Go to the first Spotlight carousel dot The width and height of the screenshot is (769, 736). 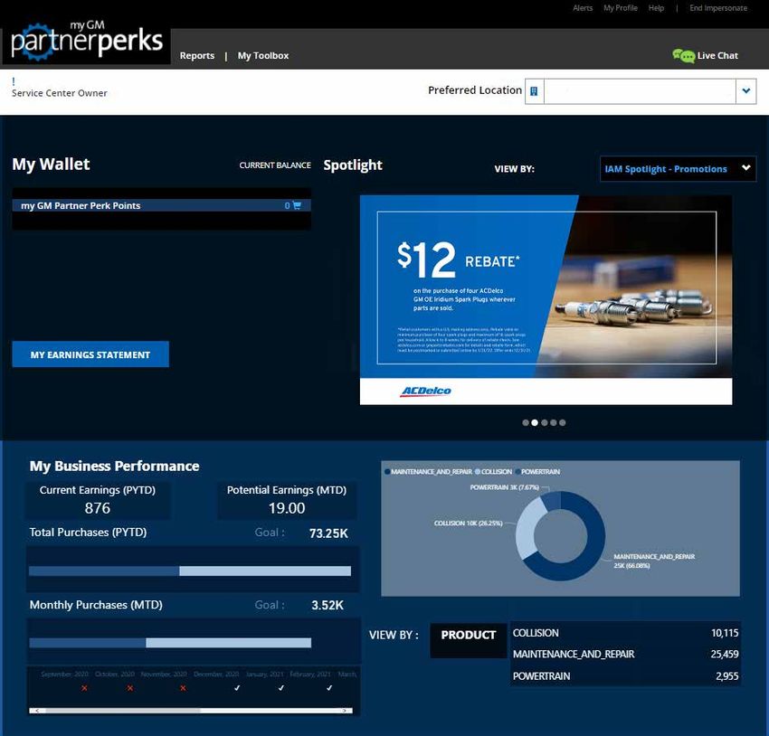(x=526, y=423)
